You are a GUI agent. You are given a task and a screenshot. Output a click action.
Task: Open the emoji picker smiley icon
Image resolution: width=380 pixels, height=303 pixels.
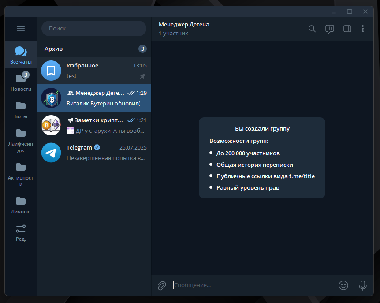[343, 285]
